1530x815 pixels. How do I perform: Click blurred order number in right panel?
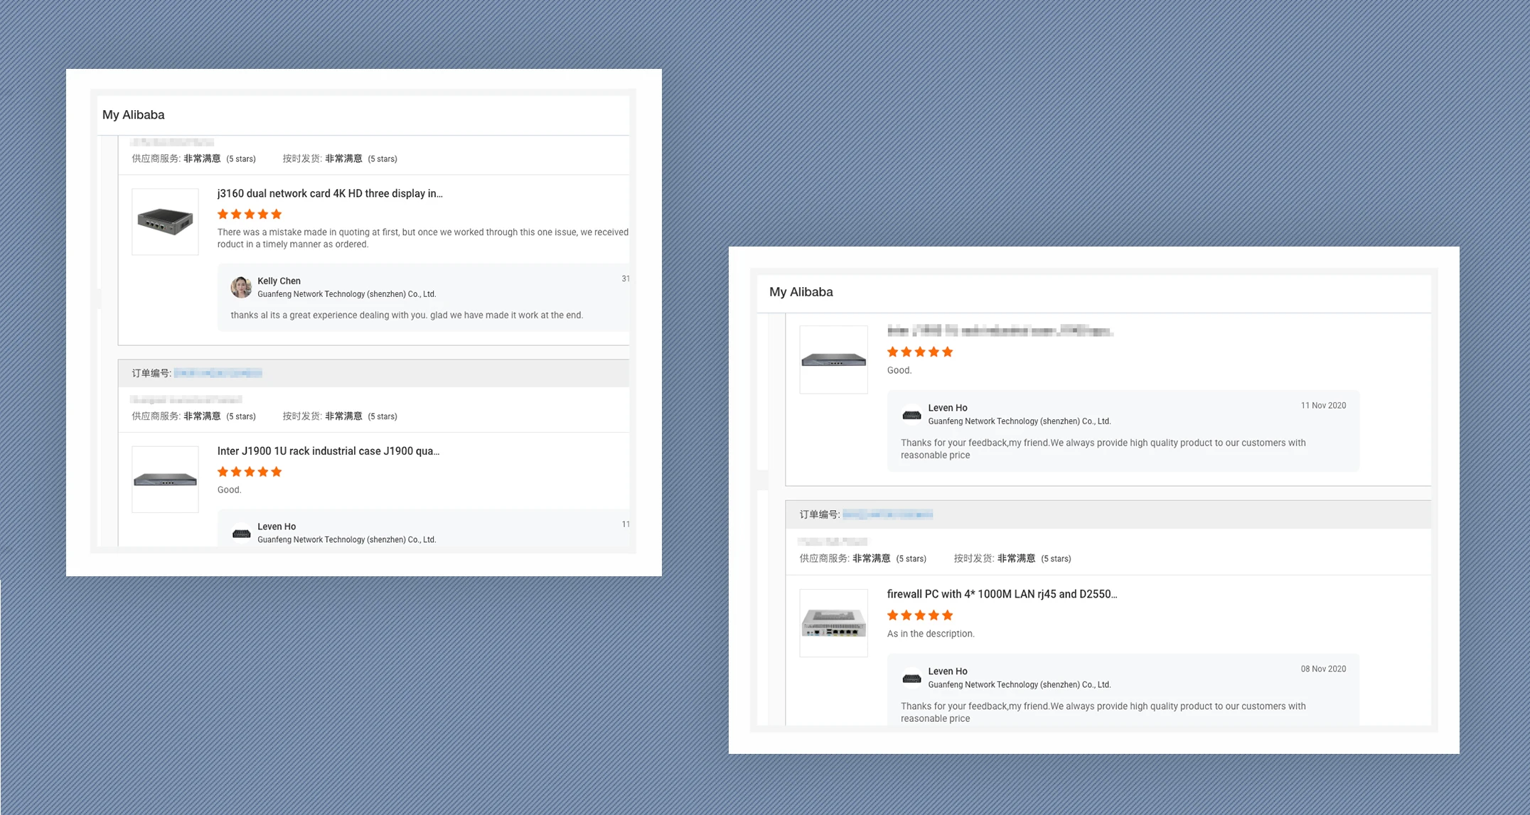[887, 514]
